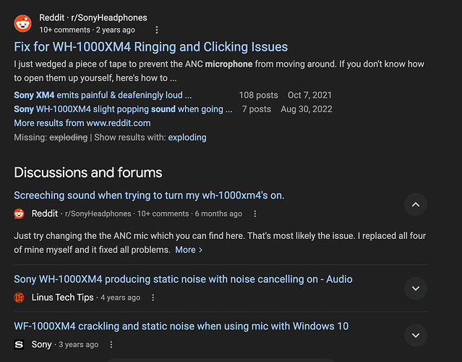Click small Reddit icon in Screeching sound discussion
462x362 pixels.
click(x=20, y=214)
